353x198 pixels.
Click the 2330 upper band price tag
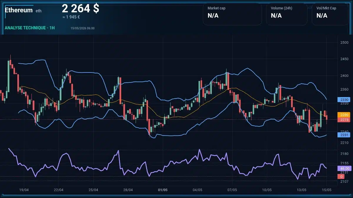pyautogui.click(x=343, y=100)
